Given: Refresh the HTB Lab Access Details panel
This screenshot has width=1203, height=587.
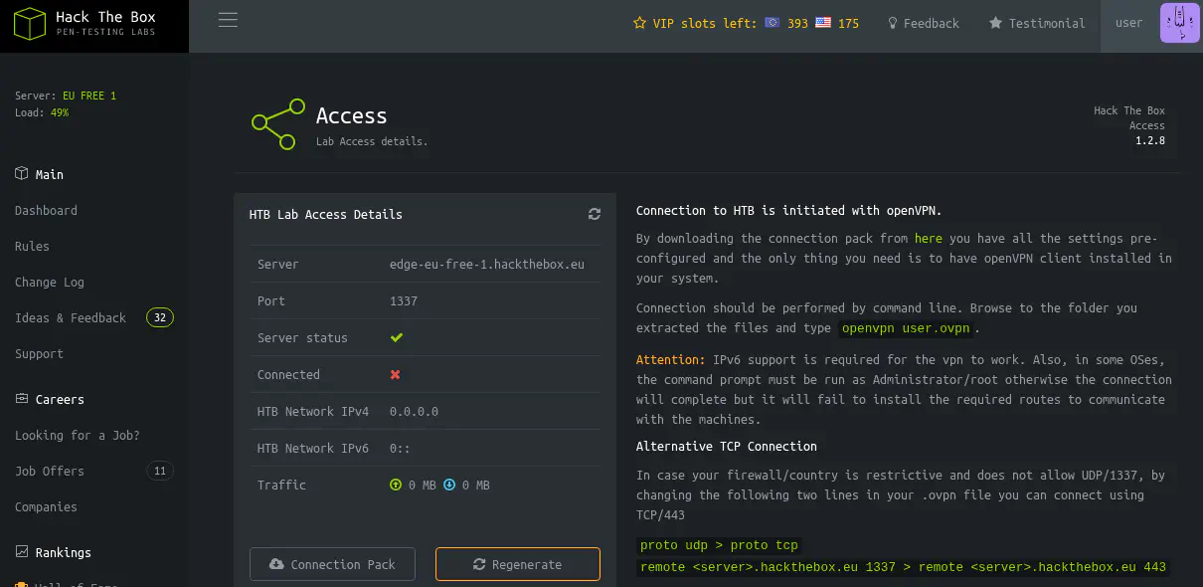Looking at the screenshot, I should tap(595, 214).
